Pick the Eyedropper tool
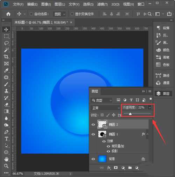This screenshot has width=175, height=177. coord(6,71)
